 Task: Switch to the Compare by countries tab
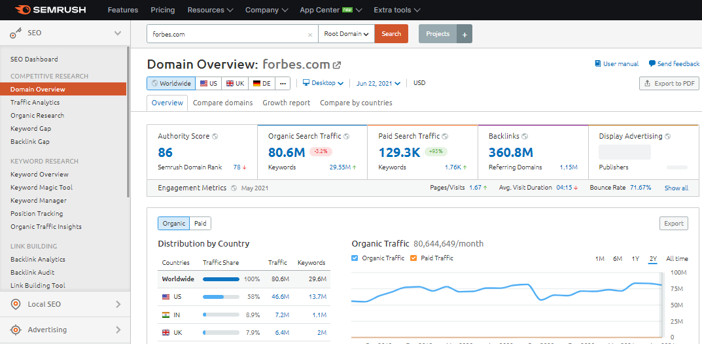357,103
